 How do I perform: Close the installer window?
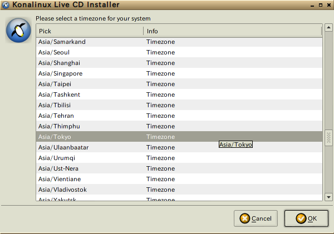tap(329, 5)
